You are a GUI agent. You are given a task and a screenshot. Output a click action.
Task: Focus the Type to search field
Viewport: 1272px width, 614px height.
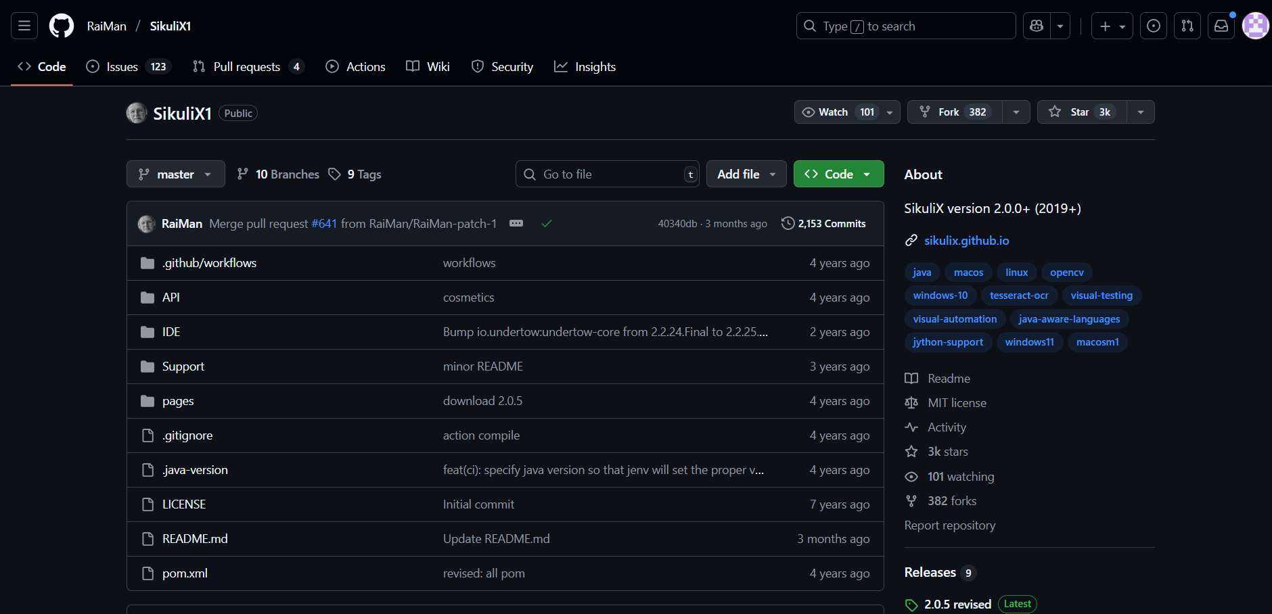point(905,26)
